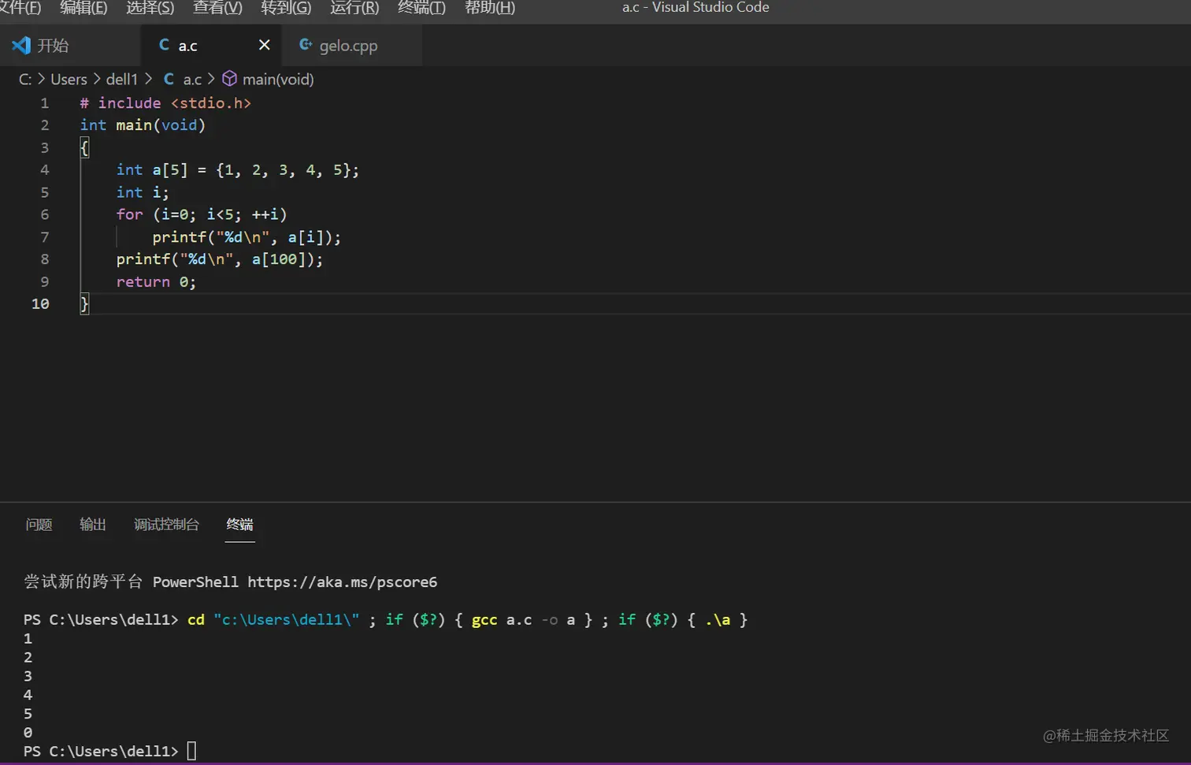Click the printf line with a[i]
The image size is (1191, 765).
tap(247, 237)
